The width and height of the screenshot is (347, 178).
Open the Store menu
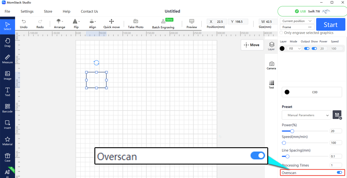point(48,11)
